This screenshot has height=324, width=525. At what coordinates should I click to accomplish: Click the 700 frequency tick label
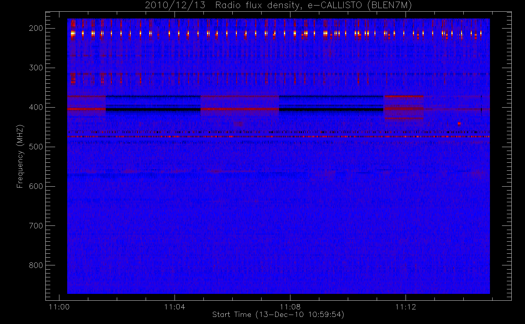pos(36,226)
